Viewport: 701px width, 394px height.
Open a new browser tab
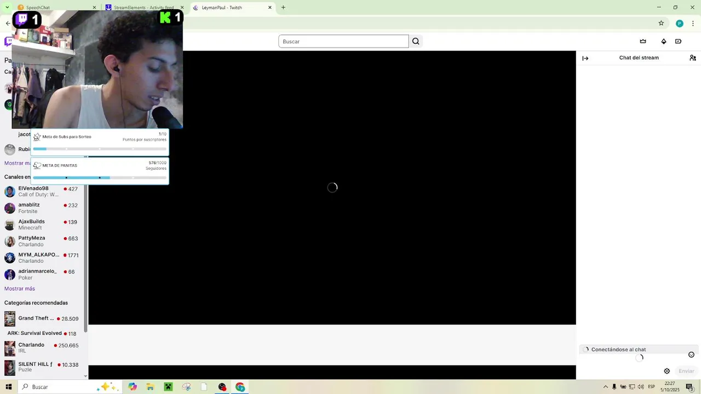click(x=283, y=8)
